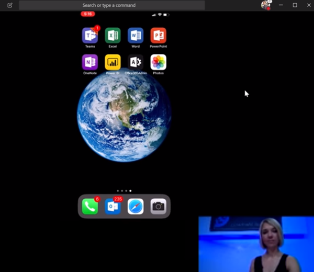Tap the PowerPoint app icon
Screen dimensions: 314x272
coord(159,36)
